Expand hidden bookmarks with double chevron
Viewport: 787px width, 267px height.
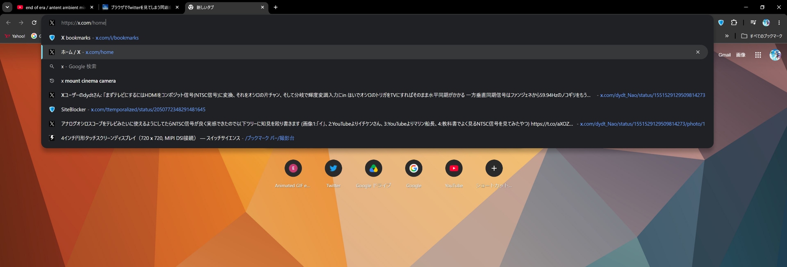pyautogui.click(x=727, y=36)
